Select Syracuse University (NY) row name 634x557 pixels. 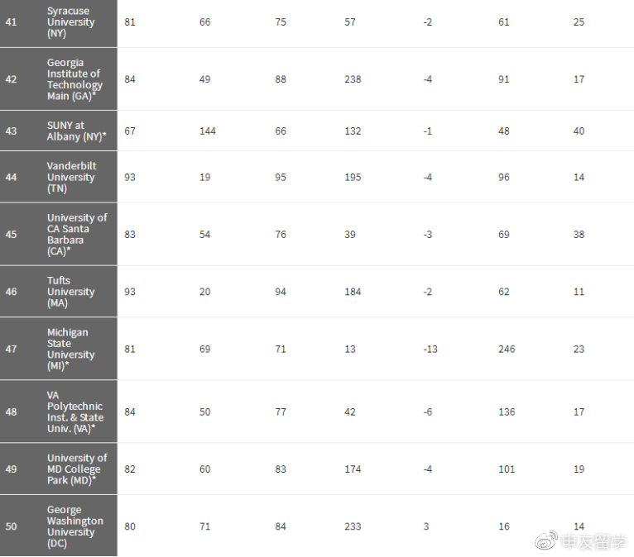[70, 22]
